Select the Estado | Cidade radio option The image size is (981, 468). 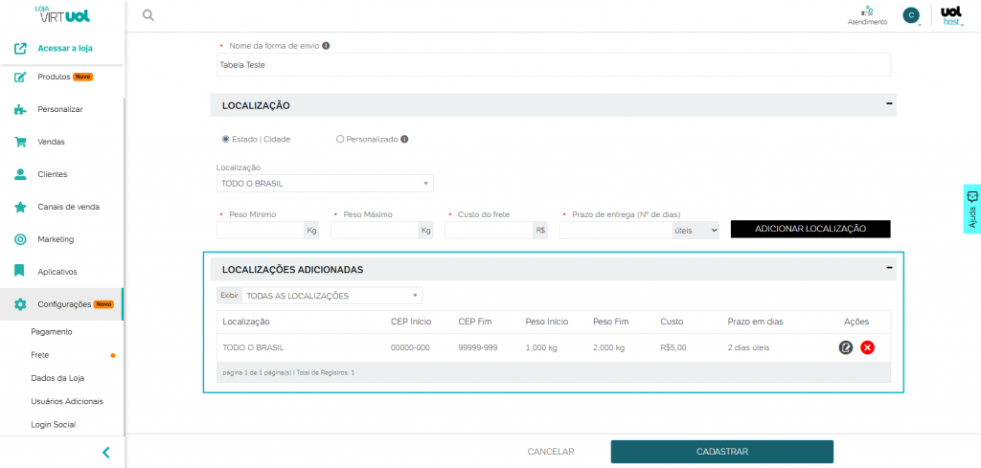coord(226,139)
